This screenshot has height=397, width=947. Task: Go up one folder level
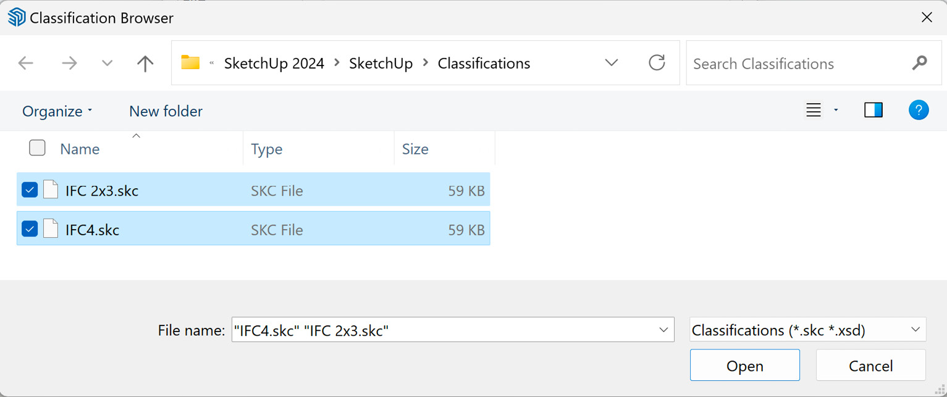click(x=145, y=63)
